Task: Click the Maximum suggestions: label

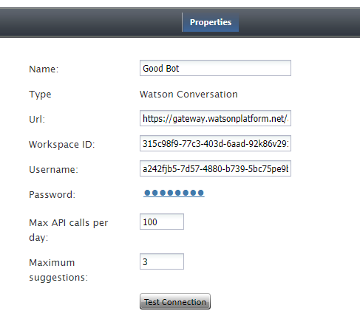Action: coord(58,270)
